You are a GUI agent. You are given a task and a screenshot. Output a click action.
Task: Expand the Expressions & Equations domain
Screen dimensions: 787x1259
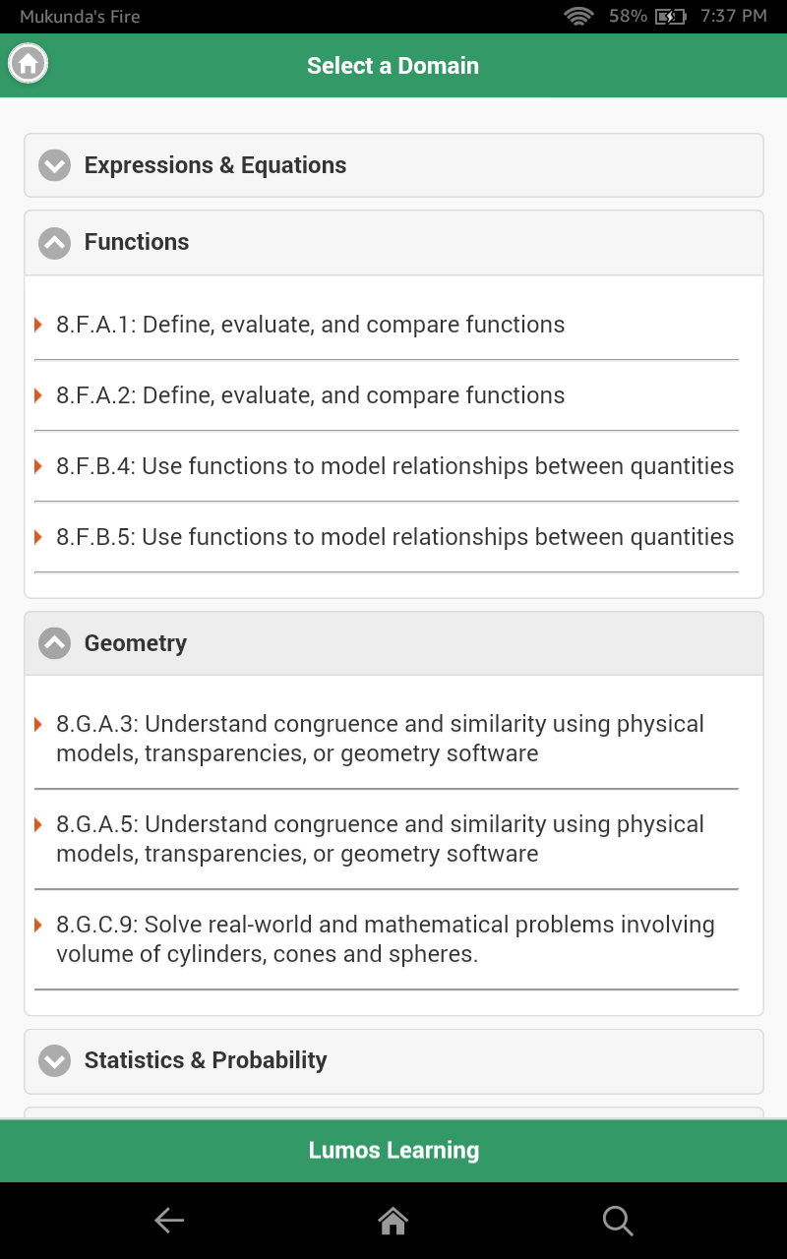point(54,165)
